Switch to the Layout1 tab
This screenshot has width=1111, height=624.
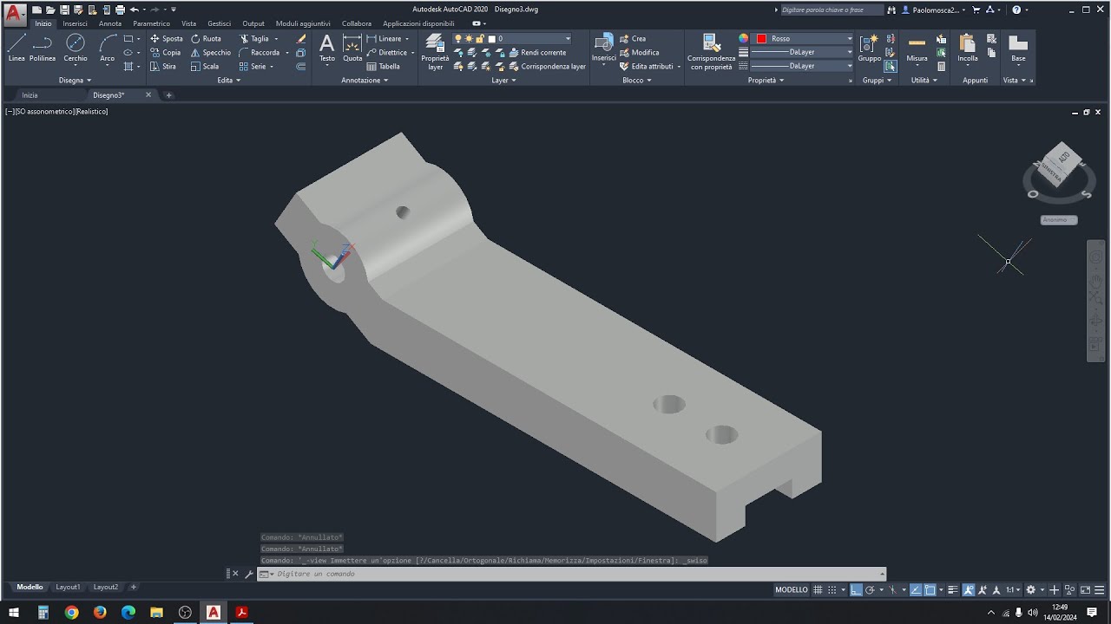(x=68, y=588)
